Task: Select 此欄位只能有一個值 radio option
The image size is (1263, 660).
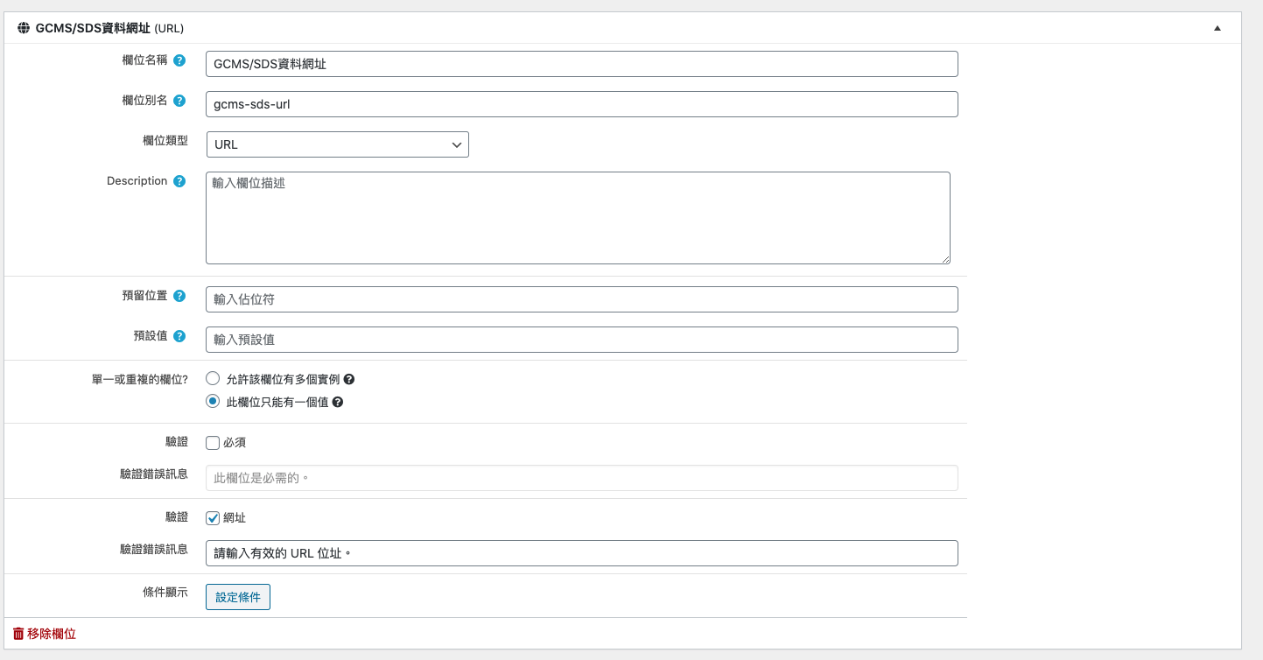Action: click(x=213, y=402)
